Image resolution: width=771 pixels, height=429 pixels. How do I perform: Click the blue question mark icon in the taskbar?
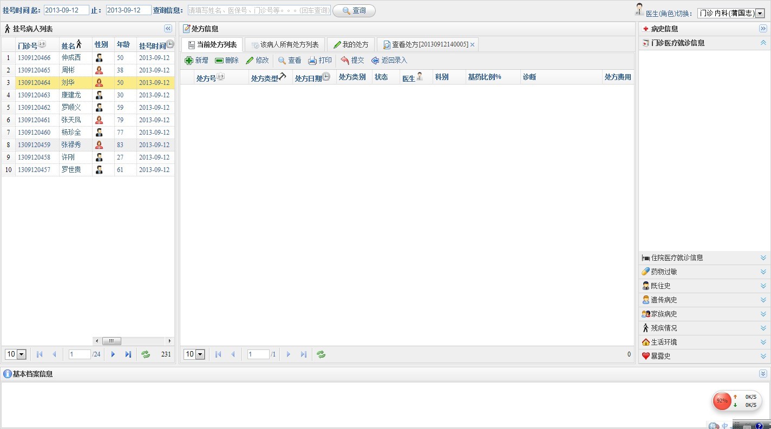760,425
